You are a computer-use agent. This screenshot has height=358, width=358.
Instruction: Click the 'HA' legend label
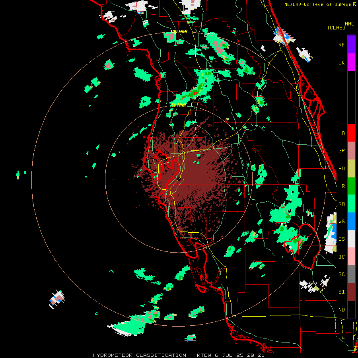(341, 133)
